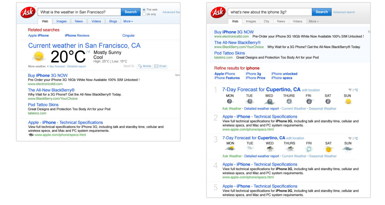Select the 'Uk only' radio button
The height and width of the screenshot is (205, 385).
pyautogui.click(x=144, y=14)
